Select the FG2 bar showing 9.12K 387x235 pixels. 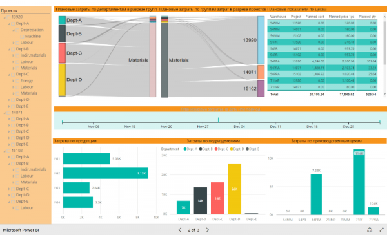[x=106, y=173]
